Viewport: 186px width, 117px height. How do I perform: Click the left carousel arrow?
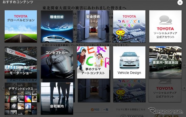tap(3, 88)
